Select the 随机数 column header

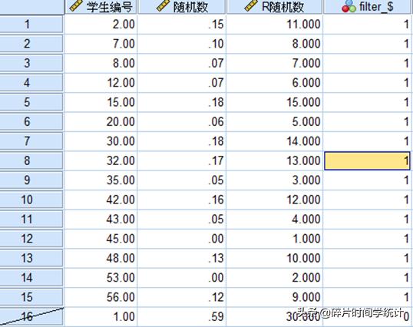(x=182, y=7)
